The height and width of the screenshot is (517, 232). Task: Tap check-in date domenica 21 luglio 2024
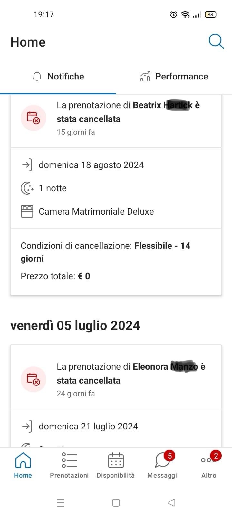88,427
